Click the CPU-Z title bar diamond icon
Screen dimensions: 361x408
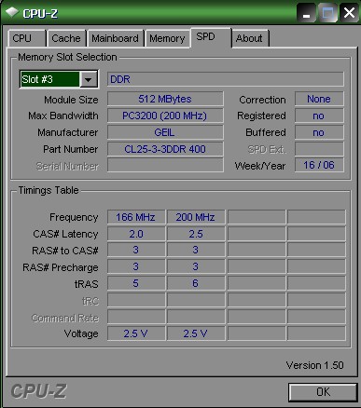point(12,12)
